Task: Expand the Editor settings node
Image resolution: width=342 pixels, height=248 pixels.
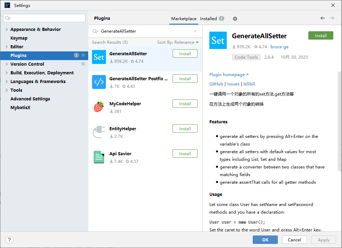Action: pyautogui.click(x=7, y=47)
